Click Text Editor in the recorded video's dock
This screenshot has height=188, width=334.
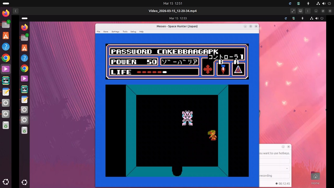click(24, 99)
